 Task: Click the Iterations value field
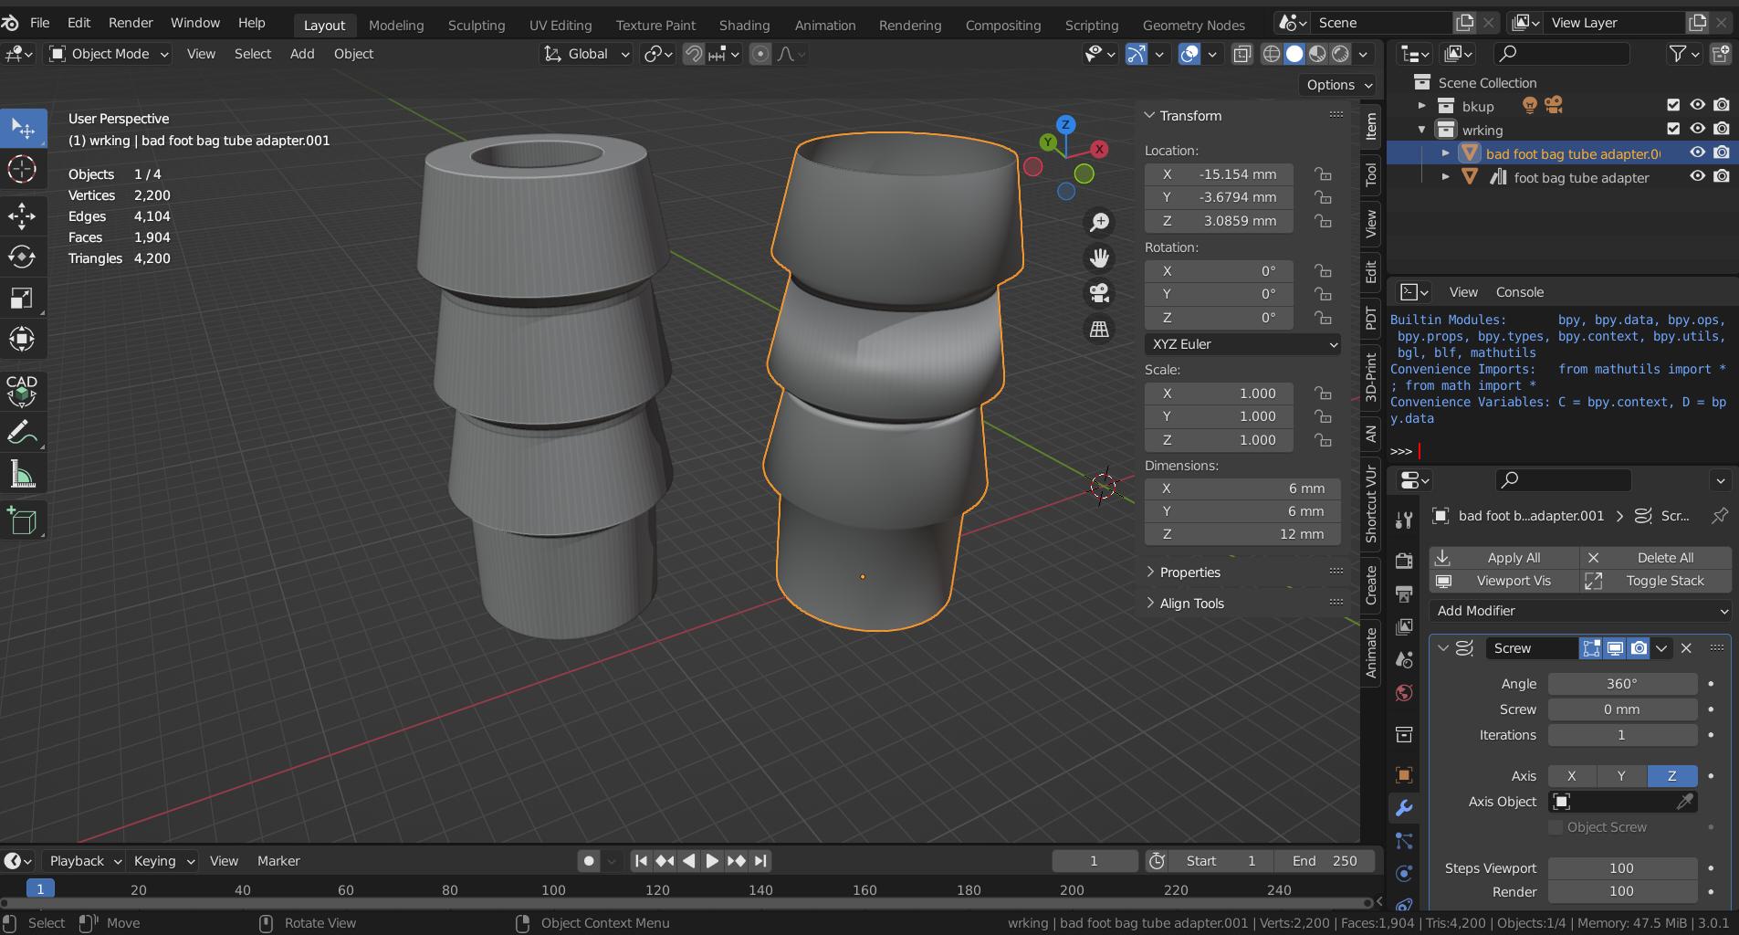(1622, 735)
